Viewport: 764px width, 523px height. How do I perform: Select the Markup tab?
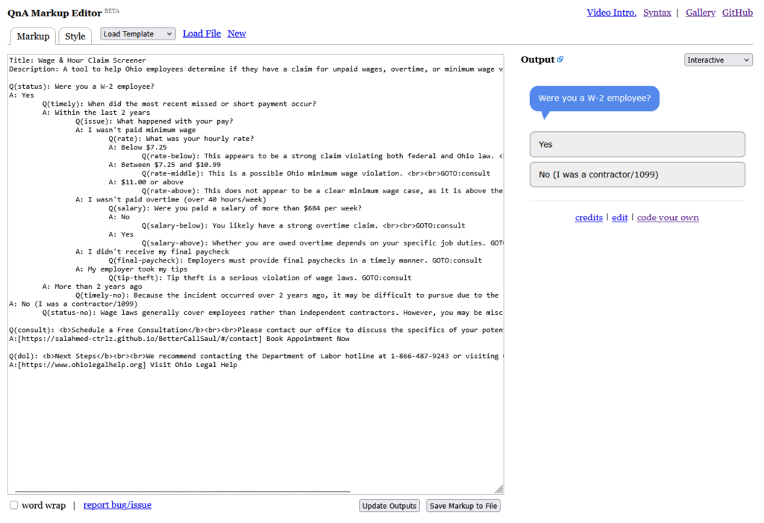33,35
